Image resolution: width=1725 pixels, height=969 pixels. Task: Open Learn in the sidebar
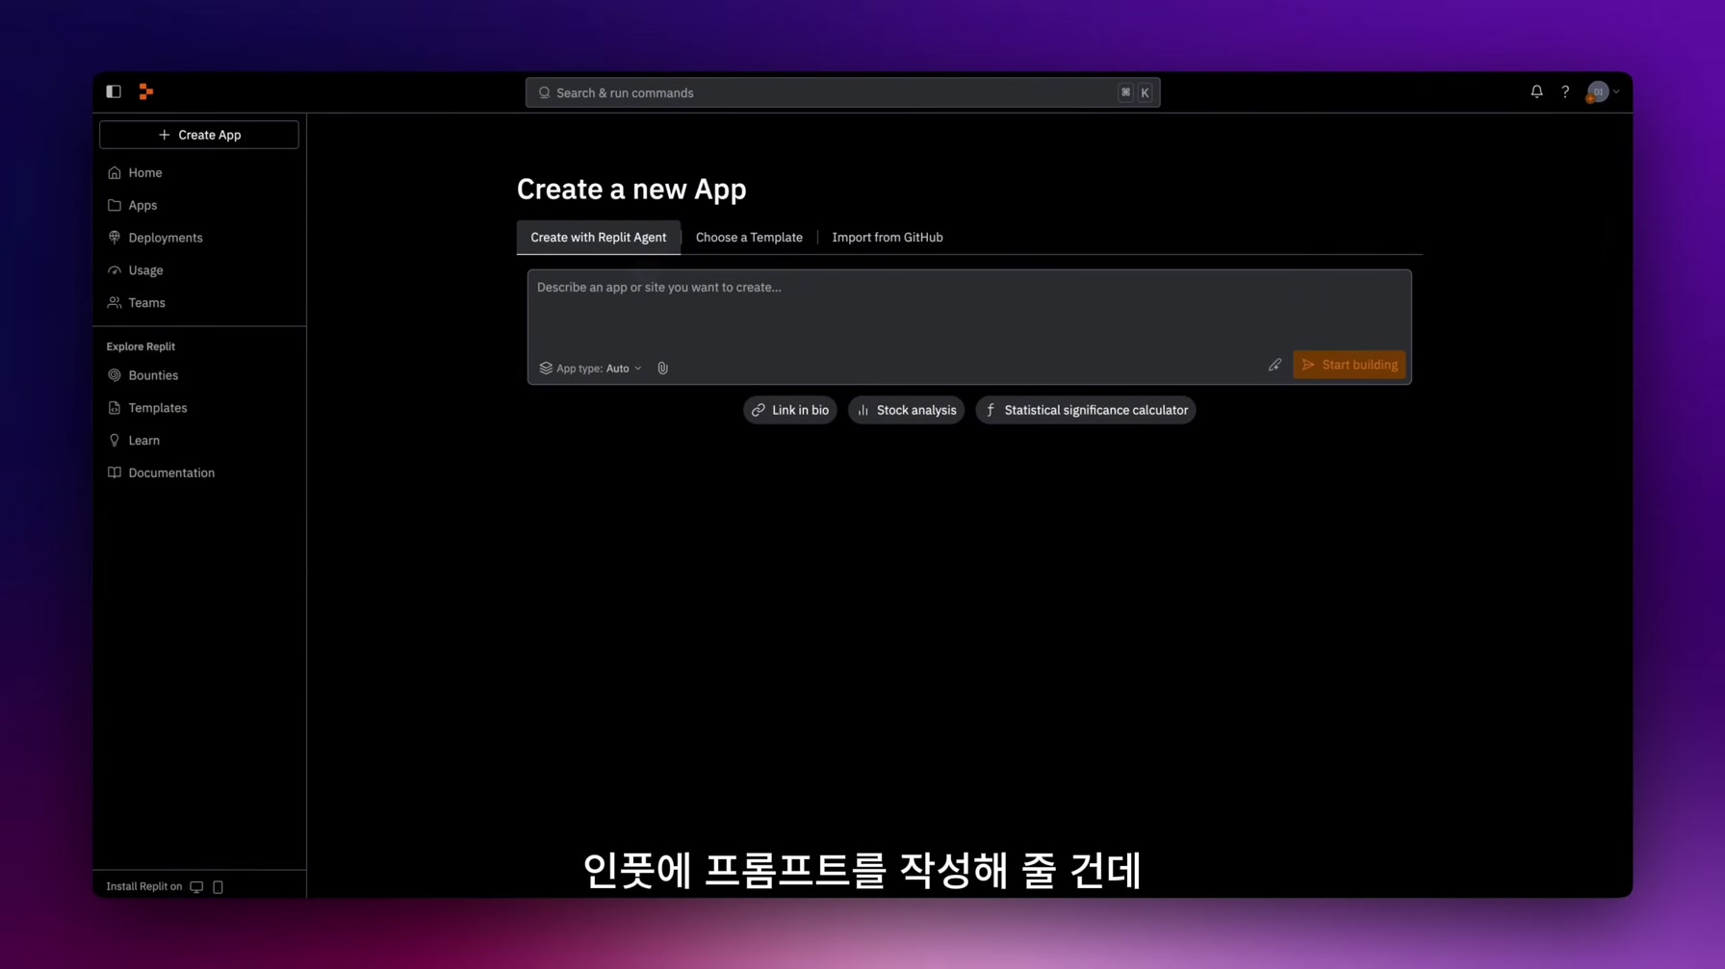(x=199, y=441)
